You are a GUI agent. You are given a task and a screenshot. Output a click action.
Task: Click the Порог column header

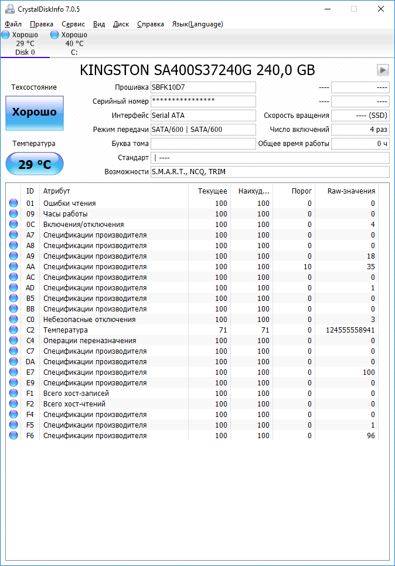294,191
